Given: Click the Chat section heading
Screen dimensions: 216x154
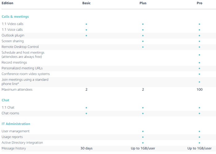Looking at the screenshot, I should 5,100.
